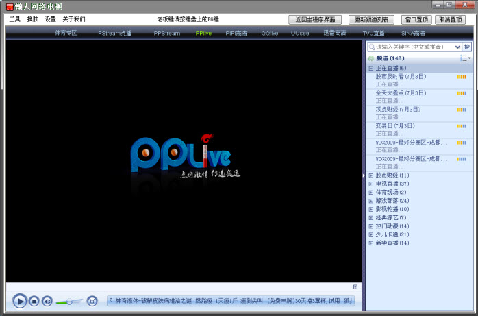Click the small popout icon below the video
This screenshot has height=316, width=478.
click(355, 287)
